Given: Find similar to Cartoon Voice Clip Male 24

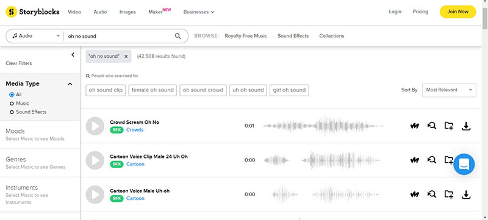Looking at the screenshot, I should 432,160.
